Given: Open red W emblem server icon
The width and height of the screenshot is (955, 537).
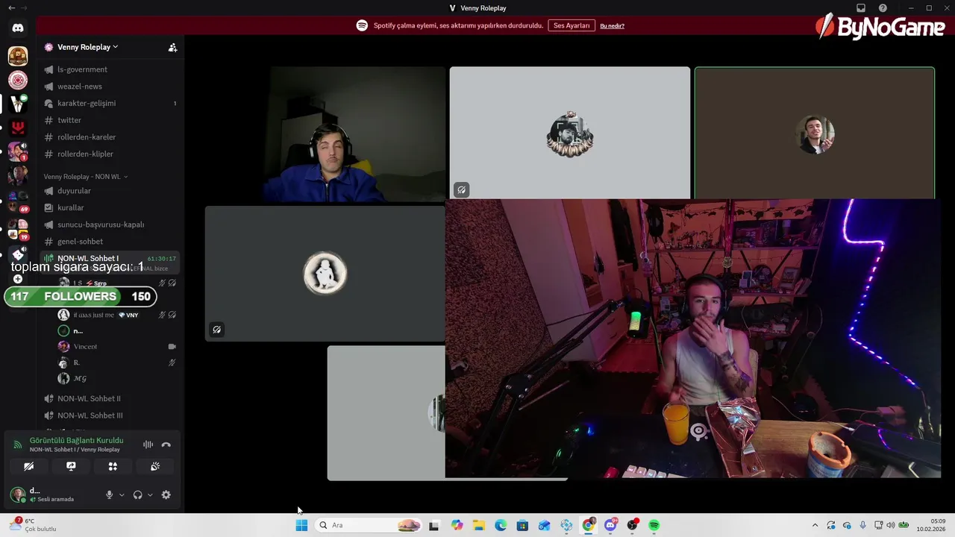Looking at the screenshot, I should 18,128.
